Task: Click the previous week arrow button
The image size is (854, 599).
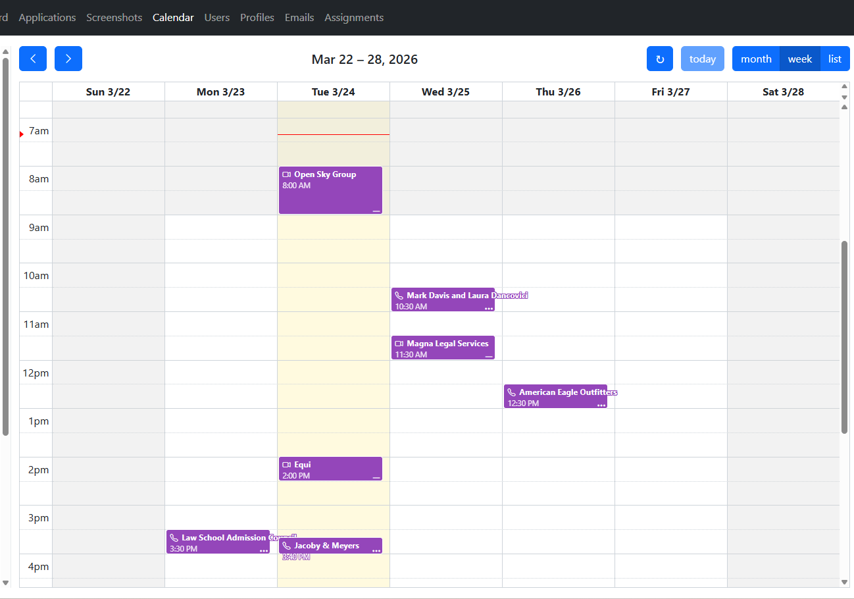Action: [x=33, y=59]
